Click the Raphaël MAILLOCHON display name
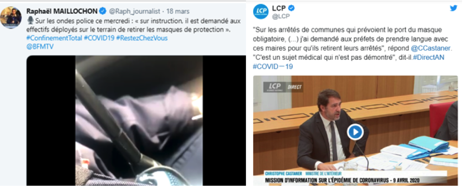Image resolution: width=465 pixels, height=186 pixels. click(x=62, y=11)
